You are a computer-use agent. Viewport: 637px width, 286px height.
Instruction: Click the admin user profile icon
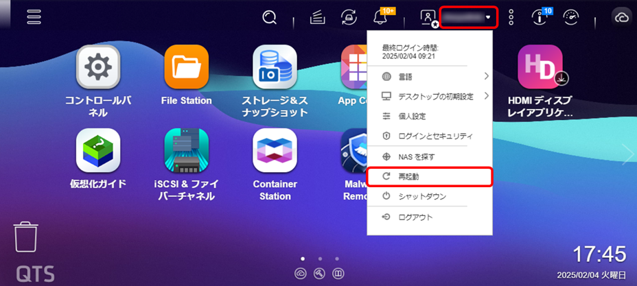tap(428, 17)
